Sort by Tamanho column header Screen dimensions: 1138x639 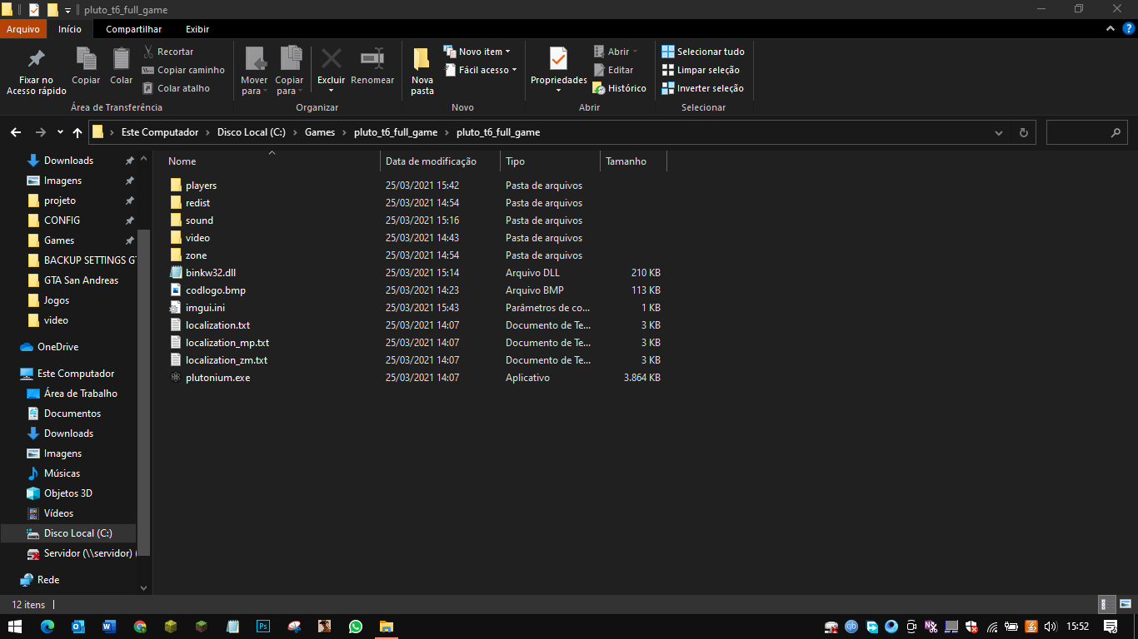pos(626,161)
